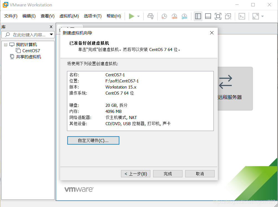Click the full screen mode icon

218,16
